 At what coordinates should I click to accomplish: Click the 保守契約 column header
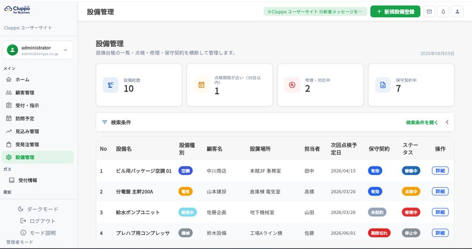(379, 149)
